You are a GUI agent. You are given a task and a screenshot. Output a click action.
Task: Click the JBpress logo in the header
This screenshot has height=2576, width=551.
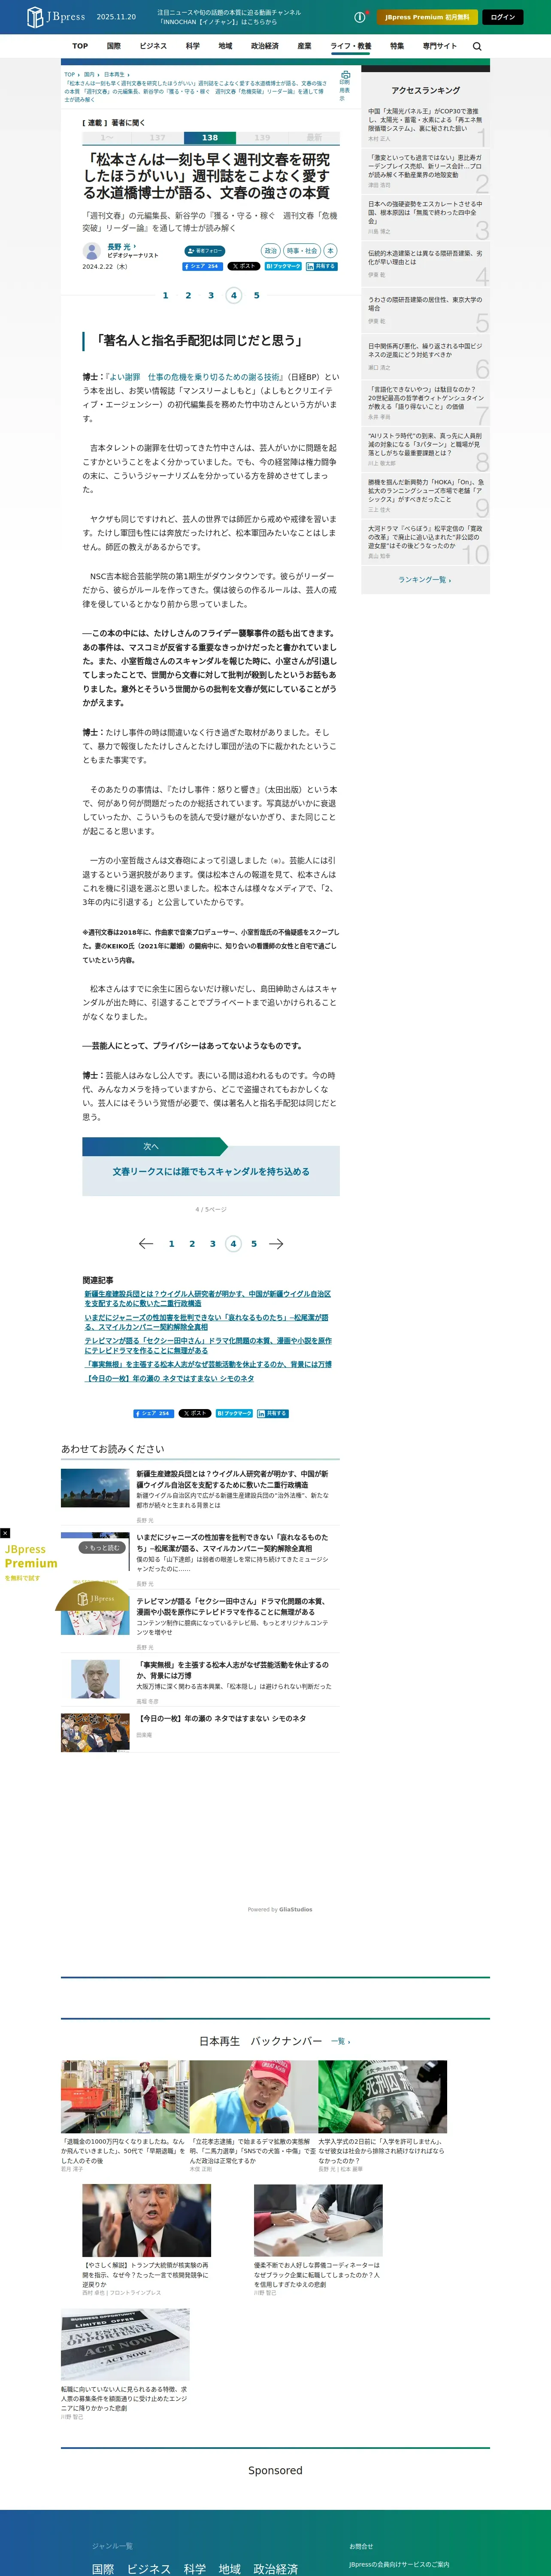(x=56, y=17)
